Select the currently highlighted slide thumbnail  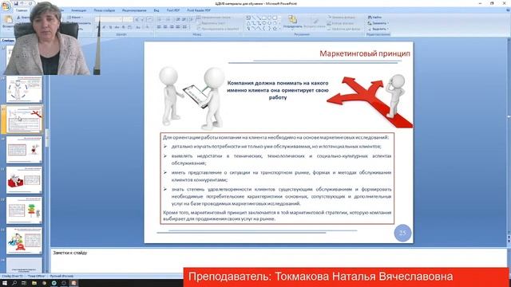pos(24,120)
